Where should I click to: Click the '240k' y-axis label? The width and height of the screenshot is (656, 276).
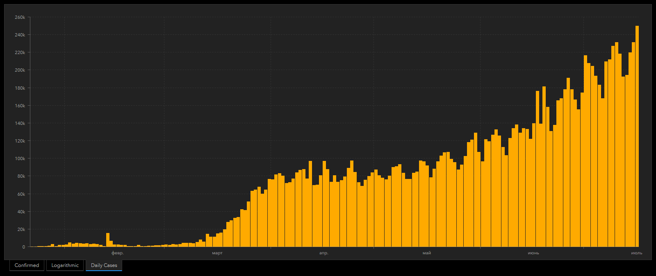(20, 35)
